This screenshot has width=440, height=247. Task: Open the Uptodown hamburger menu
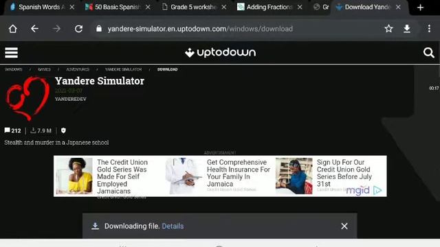point(11,53)
